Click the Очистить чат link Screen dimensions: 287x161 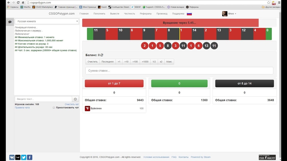[72, 104]
